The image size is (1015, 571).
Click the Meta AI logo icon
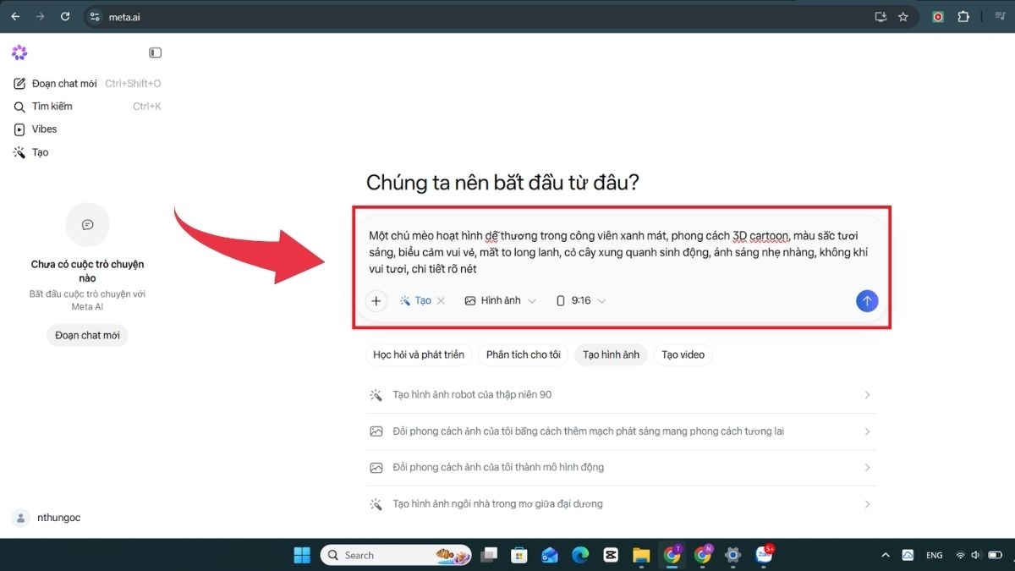click(x=19, y=52)
